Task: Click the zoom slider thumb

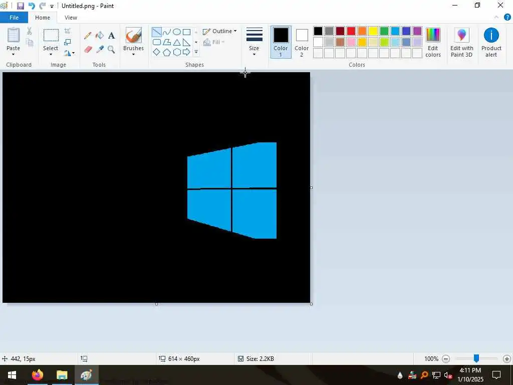Action: click(x=476, y=358)
